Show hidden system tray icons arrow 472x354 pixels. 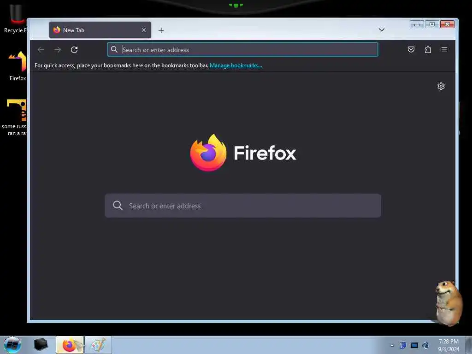click(392, 346)
